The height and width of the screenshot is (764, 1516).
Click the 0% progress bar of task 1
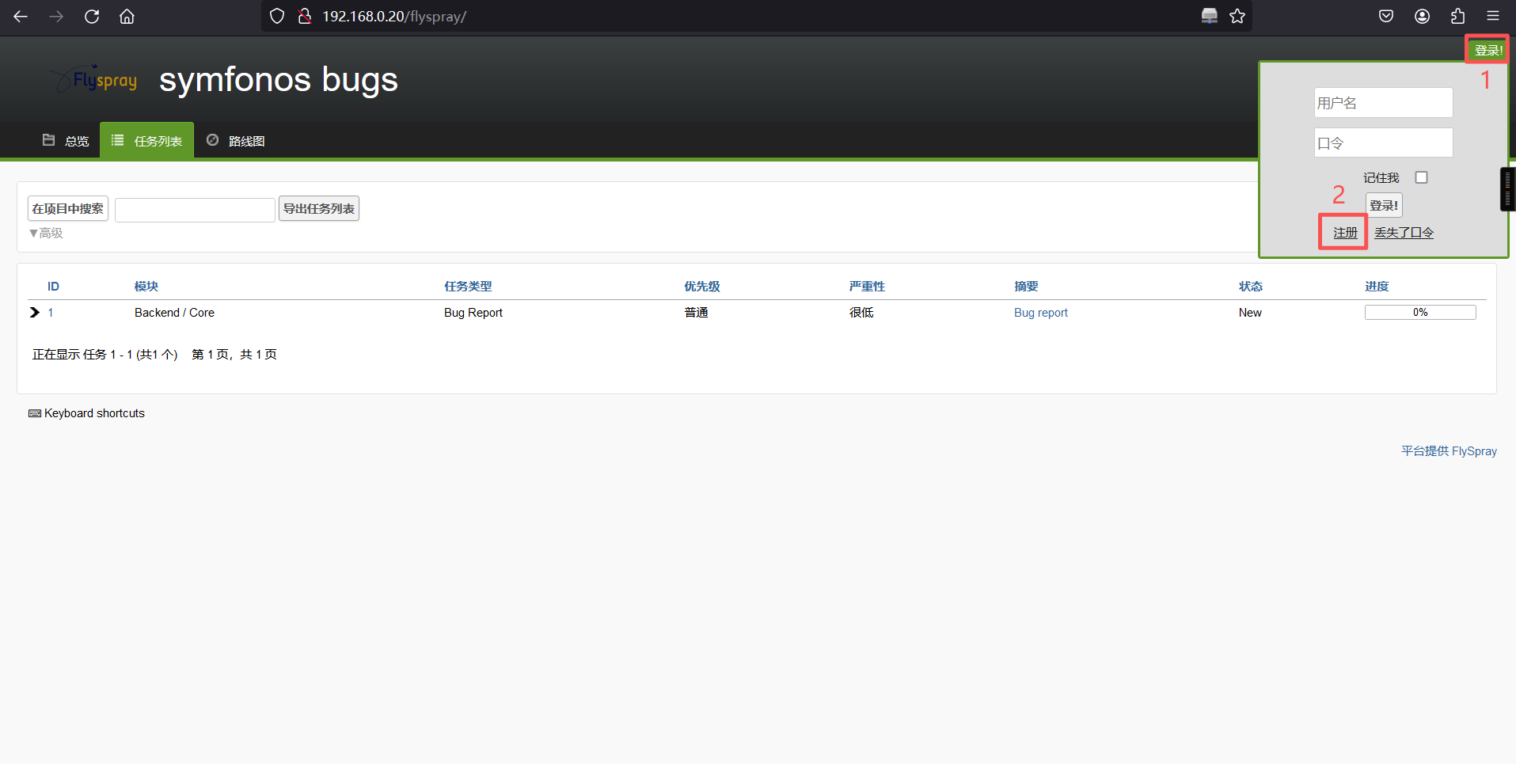click(1420, 313)
